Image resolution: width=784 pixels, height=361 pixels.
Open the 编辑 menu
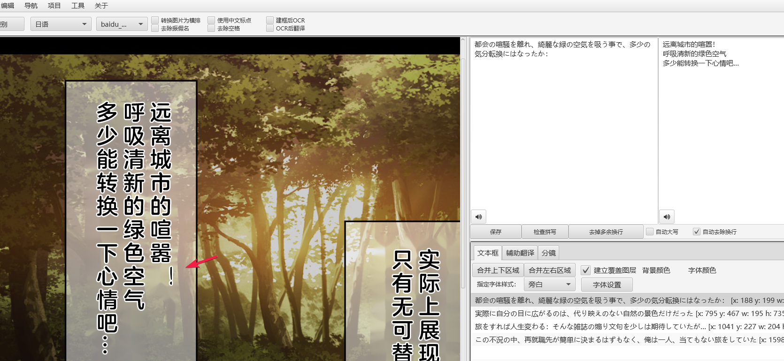tap(8, 6)
